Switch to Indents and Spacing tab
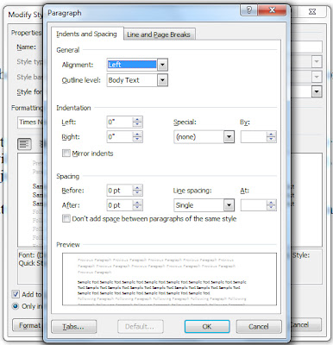Image resolution: width=333 pixels, height=345 pixels. pos(86,34)
